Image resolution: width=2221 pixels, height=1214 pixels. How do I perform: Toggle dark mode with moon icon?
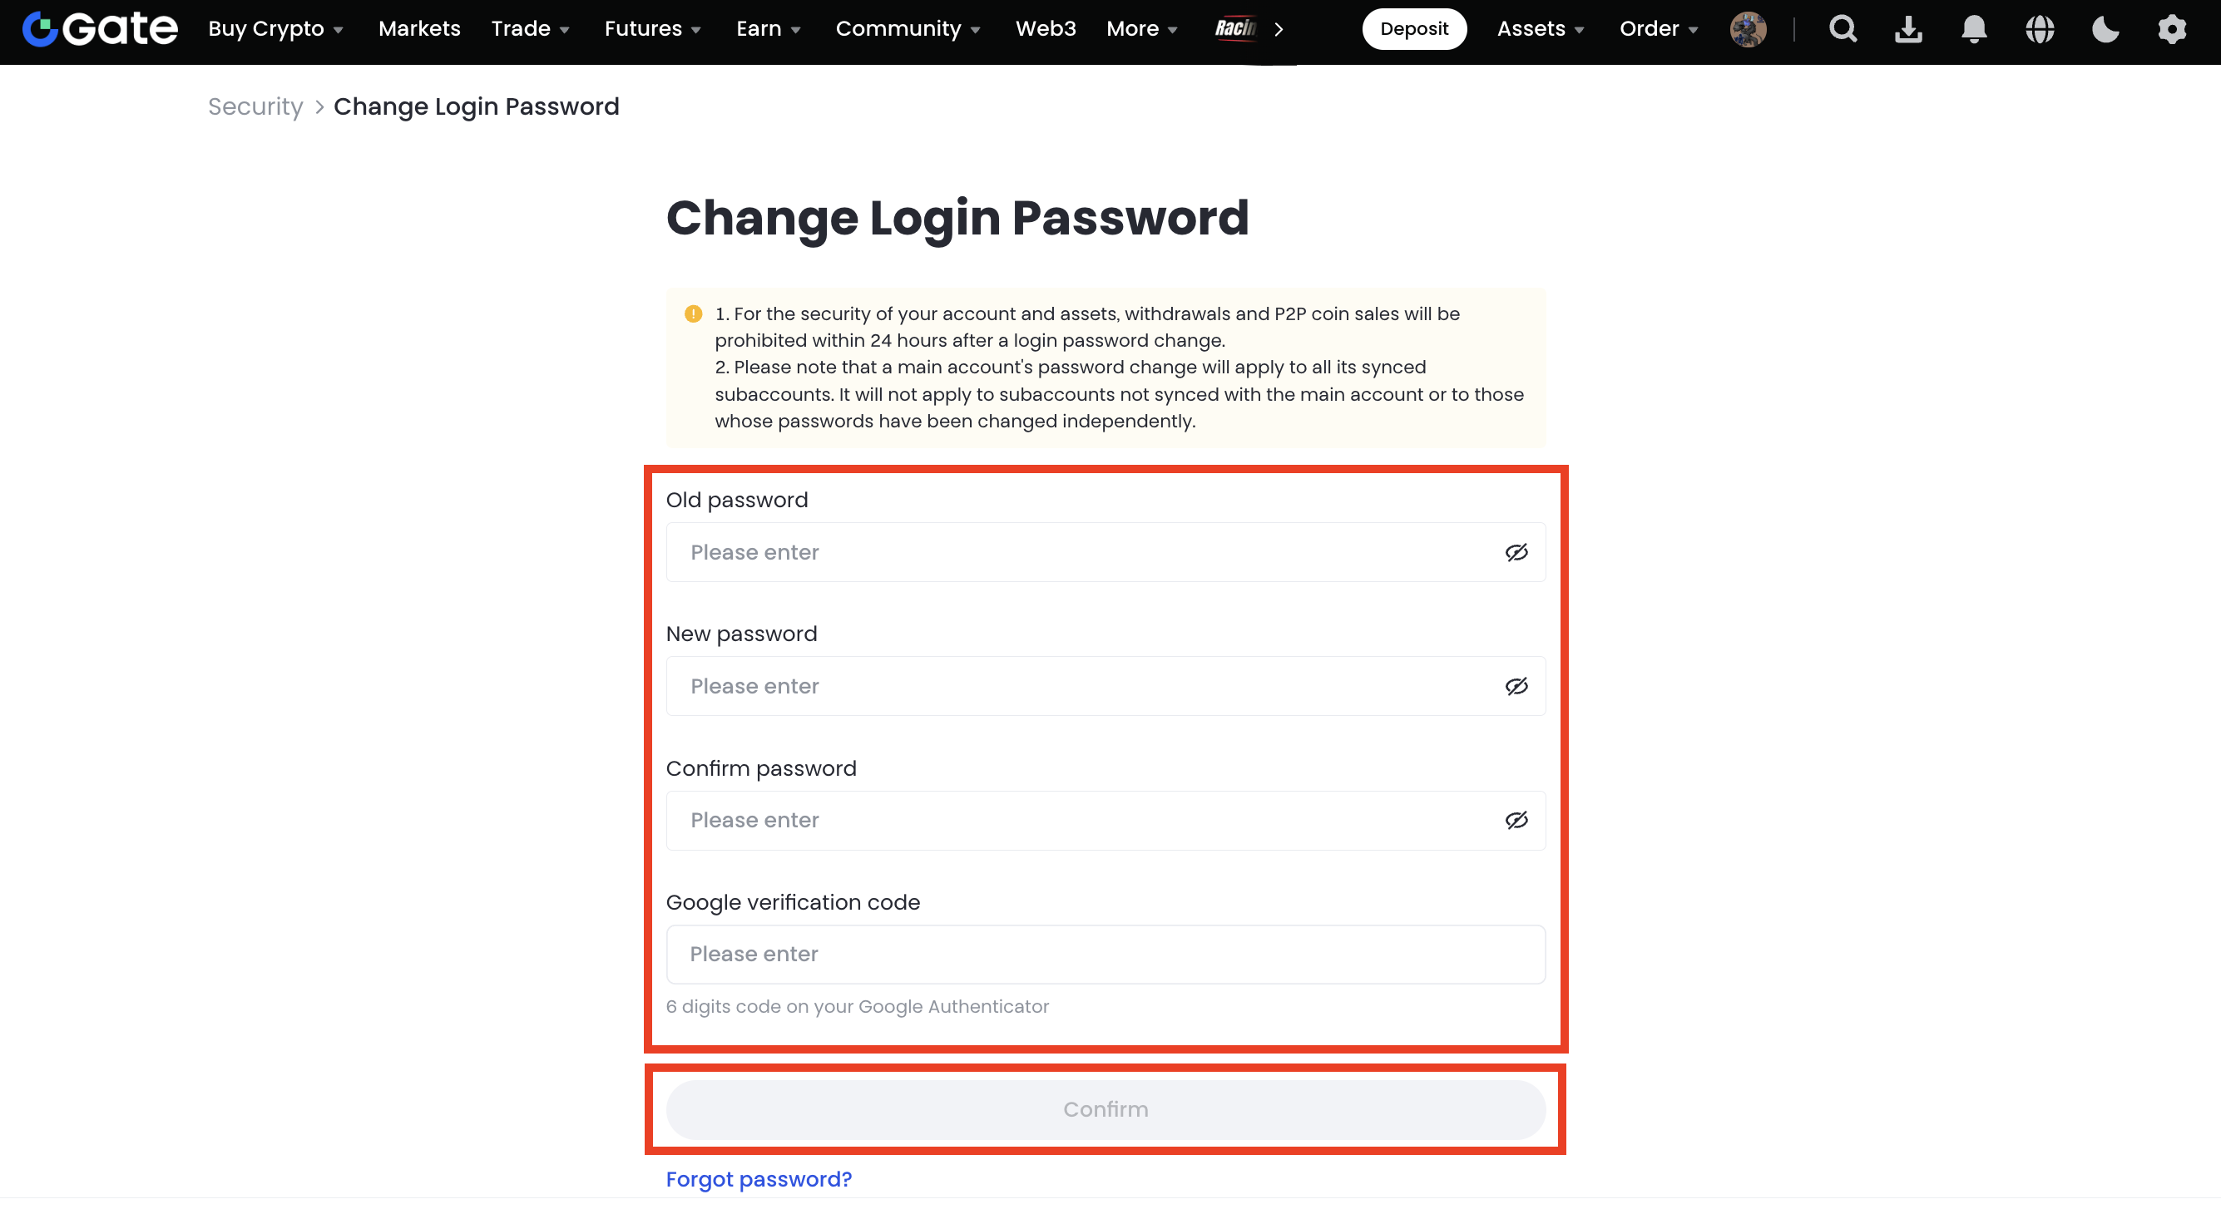pyautogui.click(x=2105, y=29)
